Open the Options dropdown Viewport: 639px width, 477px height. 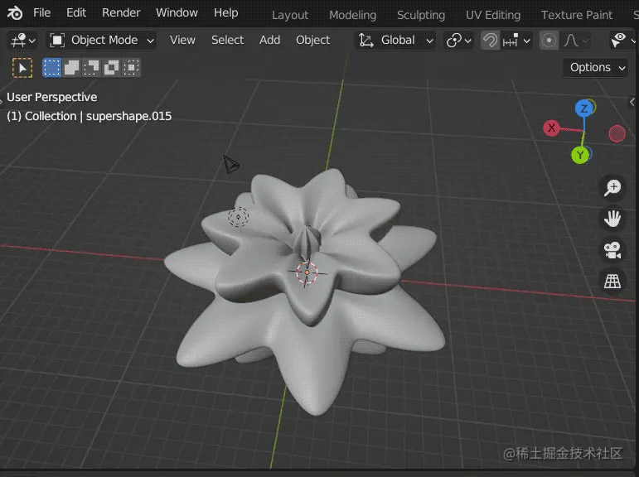[597, 68]
